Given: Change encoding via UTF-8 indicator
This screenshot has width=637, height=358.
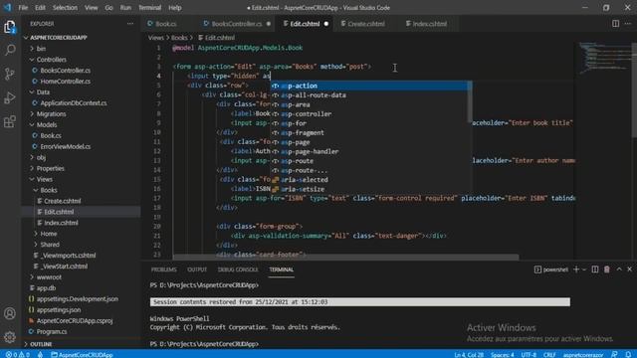Looking at the screenshot, I should coord(529,354).
